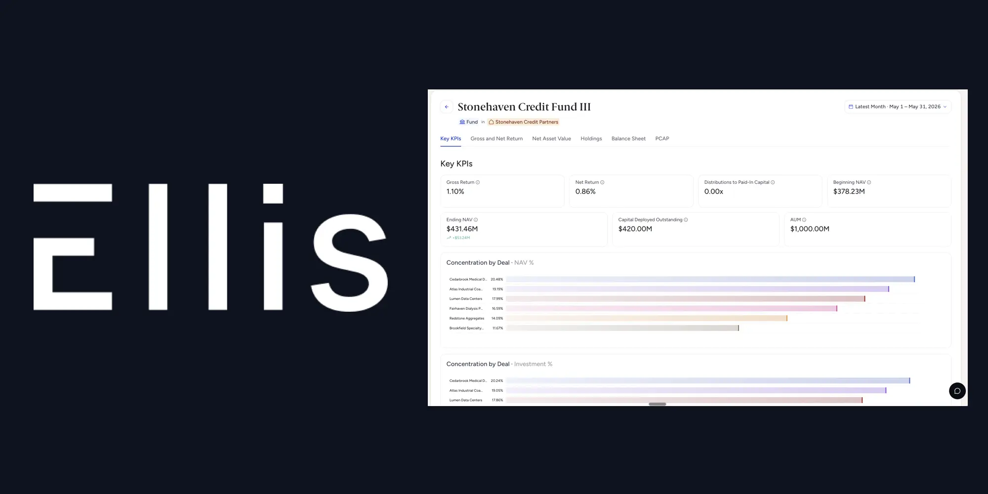Click the 20.24% value in Investment % chart
The height and width of the screenshot is (494, 988).
click(496, 381)
